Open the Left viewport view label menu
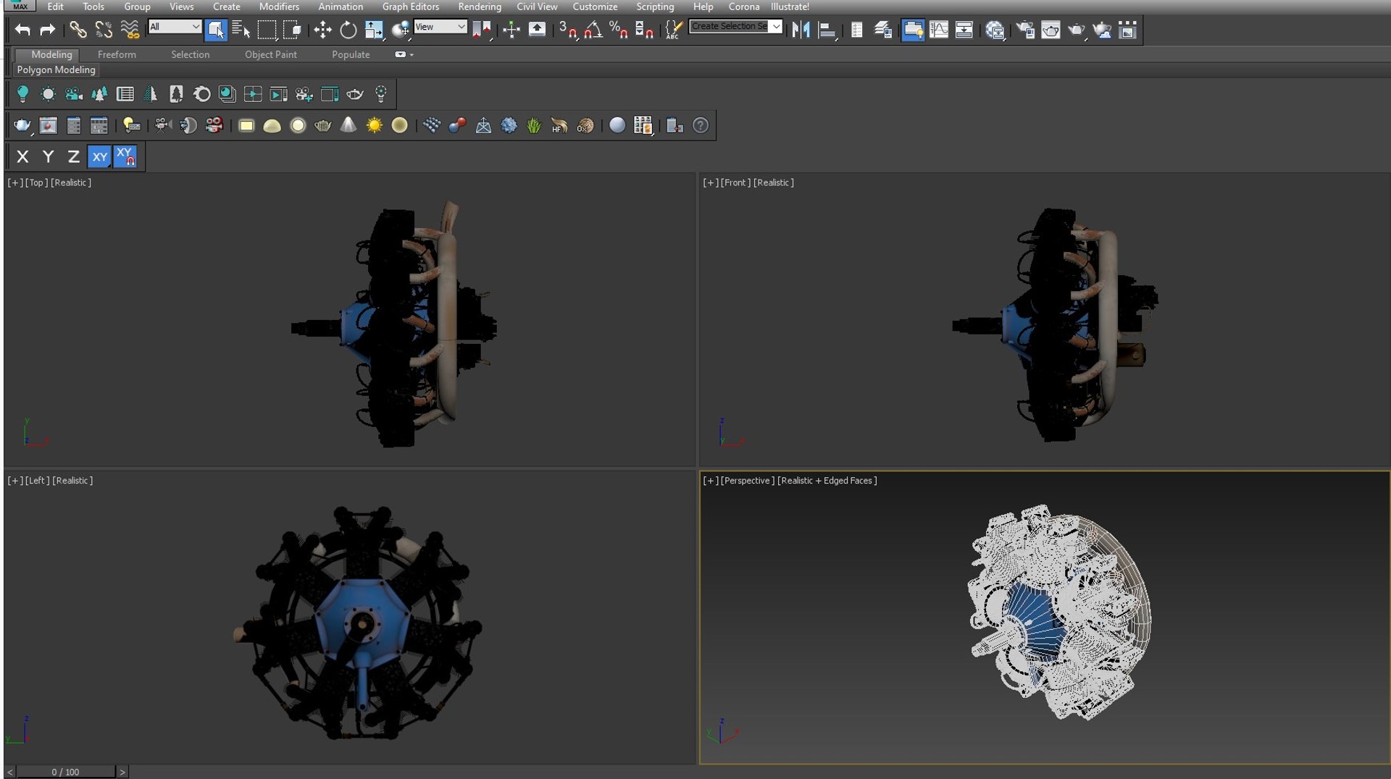The width and height of the screenshot is (1391, 779). pyautogui.click(x=37, y=481)
